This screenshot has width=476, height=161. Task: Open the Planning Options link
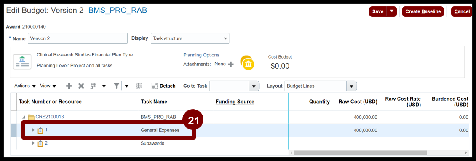pos(201,55)
